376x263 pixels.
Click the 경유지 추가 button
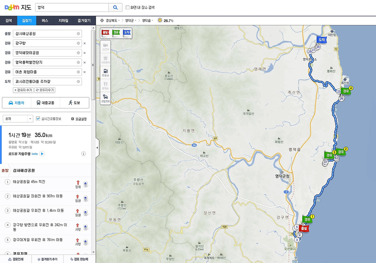click(23, 90)
